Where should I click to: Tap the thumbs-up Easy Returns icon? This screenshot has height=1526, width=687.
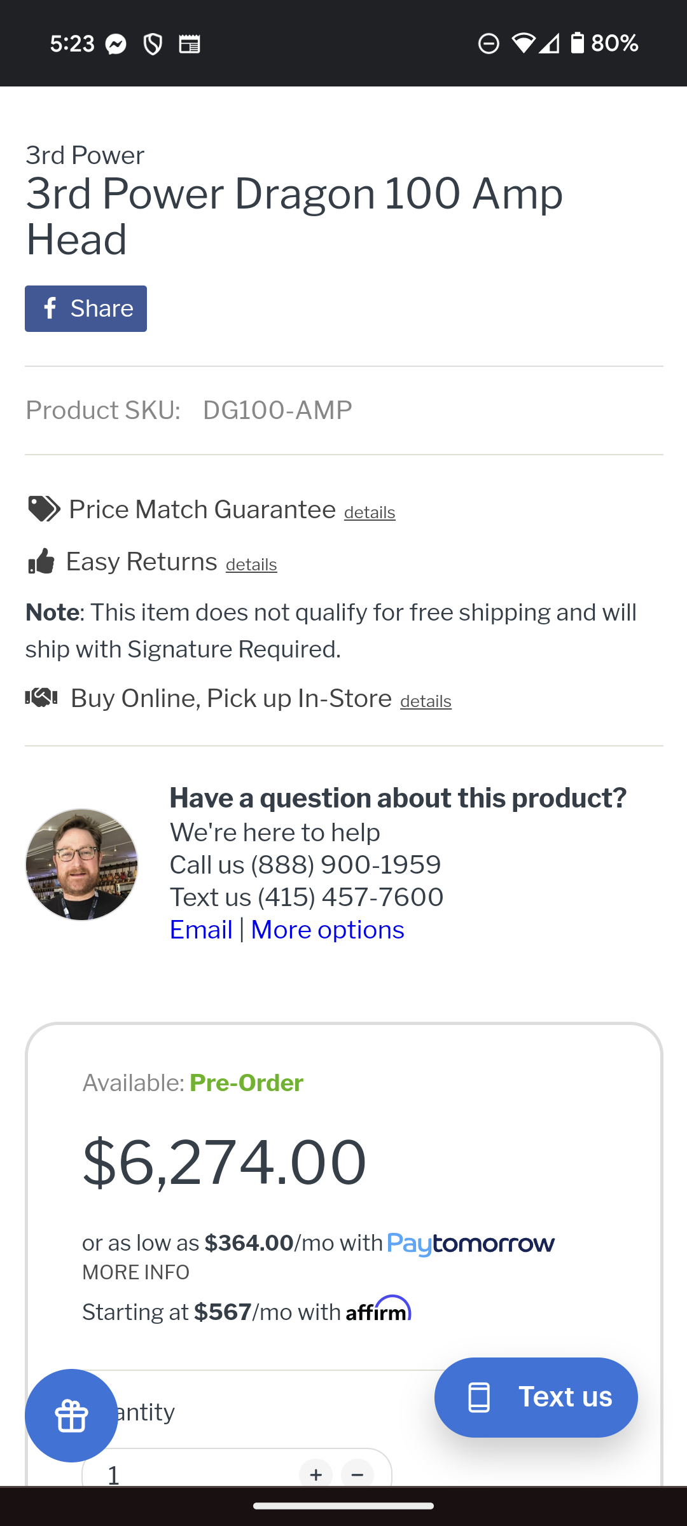pyautogui.click(x=41, y=561)
